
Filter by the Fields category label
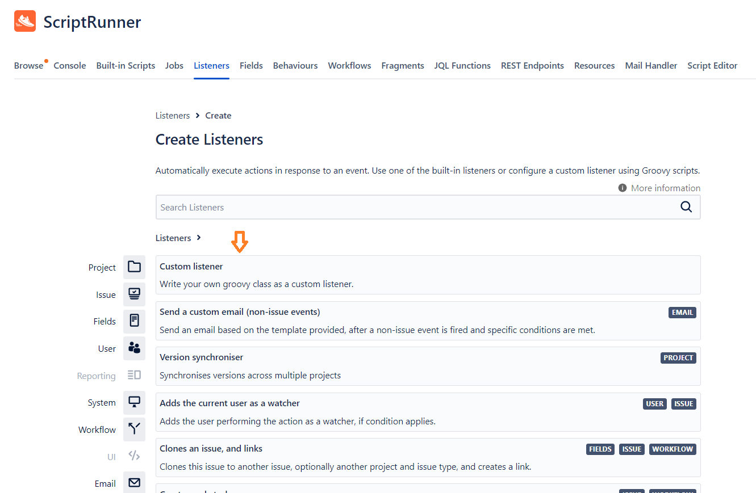[x=105, y=322]
